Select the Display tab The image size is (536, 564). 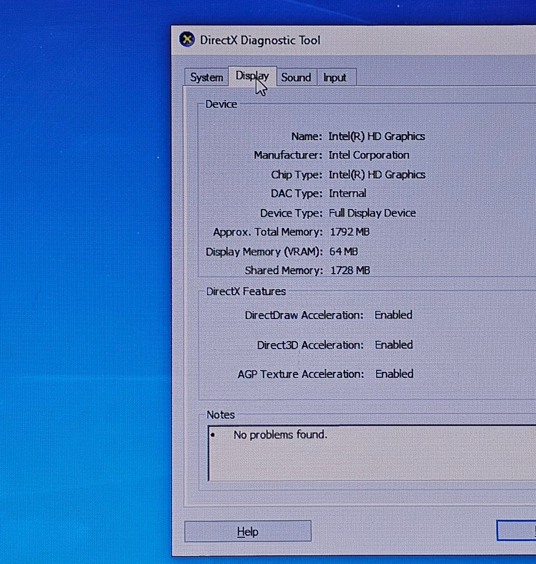click(x=252, y=76)
